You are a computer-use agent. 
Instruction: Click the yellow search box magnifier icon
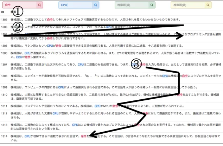(x=208, y=5)
